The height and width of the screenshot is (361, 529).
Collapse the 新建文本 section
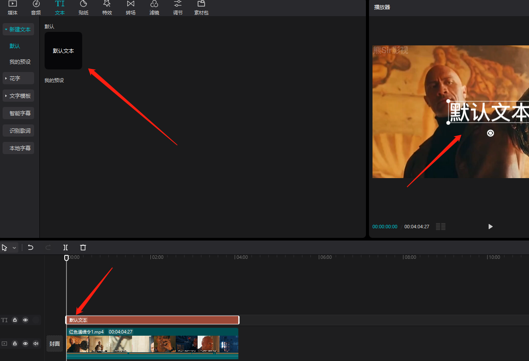pos(18,30)
